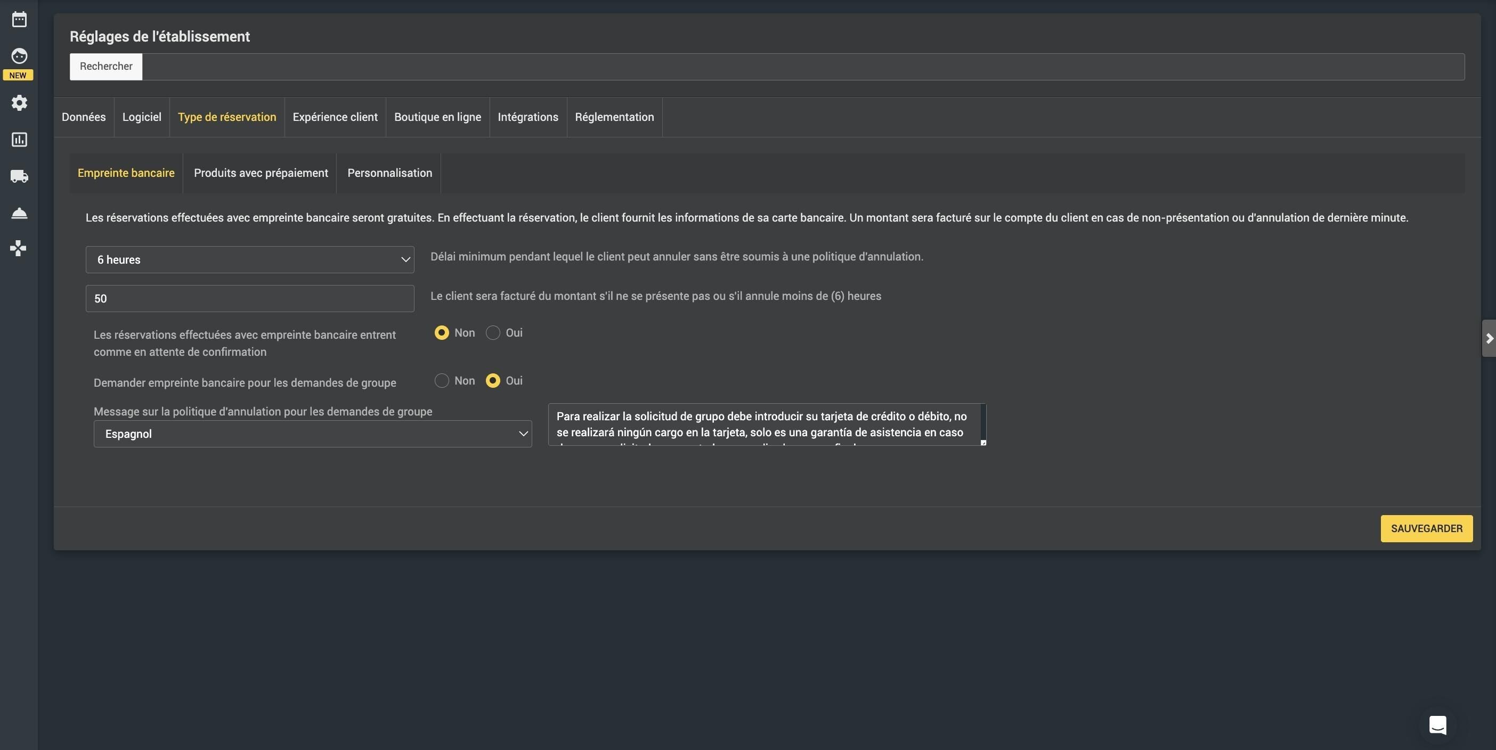The height and width of the screenshot is (750, 1496).
Task: Select Non for pending confirmation reservations
Action: tap(441, 332)
